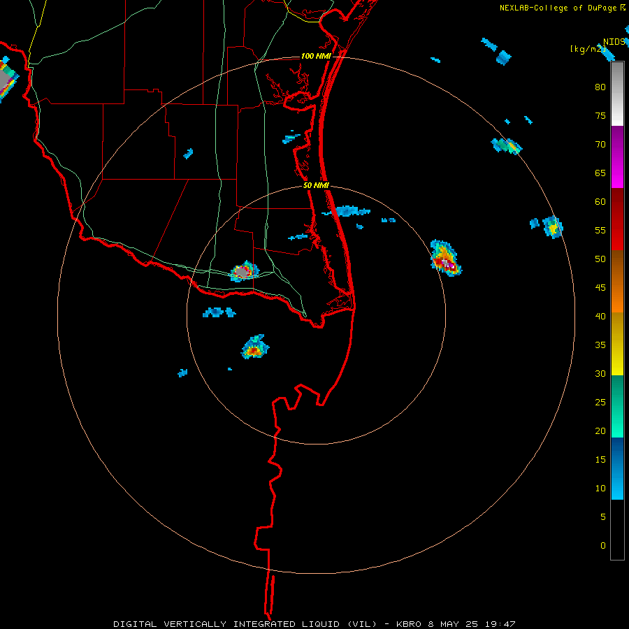Image resolution: width=629 pixels, height=629 pixels.
Task: Click legend value 20 on the scale
Action: (x=600, y=431)
